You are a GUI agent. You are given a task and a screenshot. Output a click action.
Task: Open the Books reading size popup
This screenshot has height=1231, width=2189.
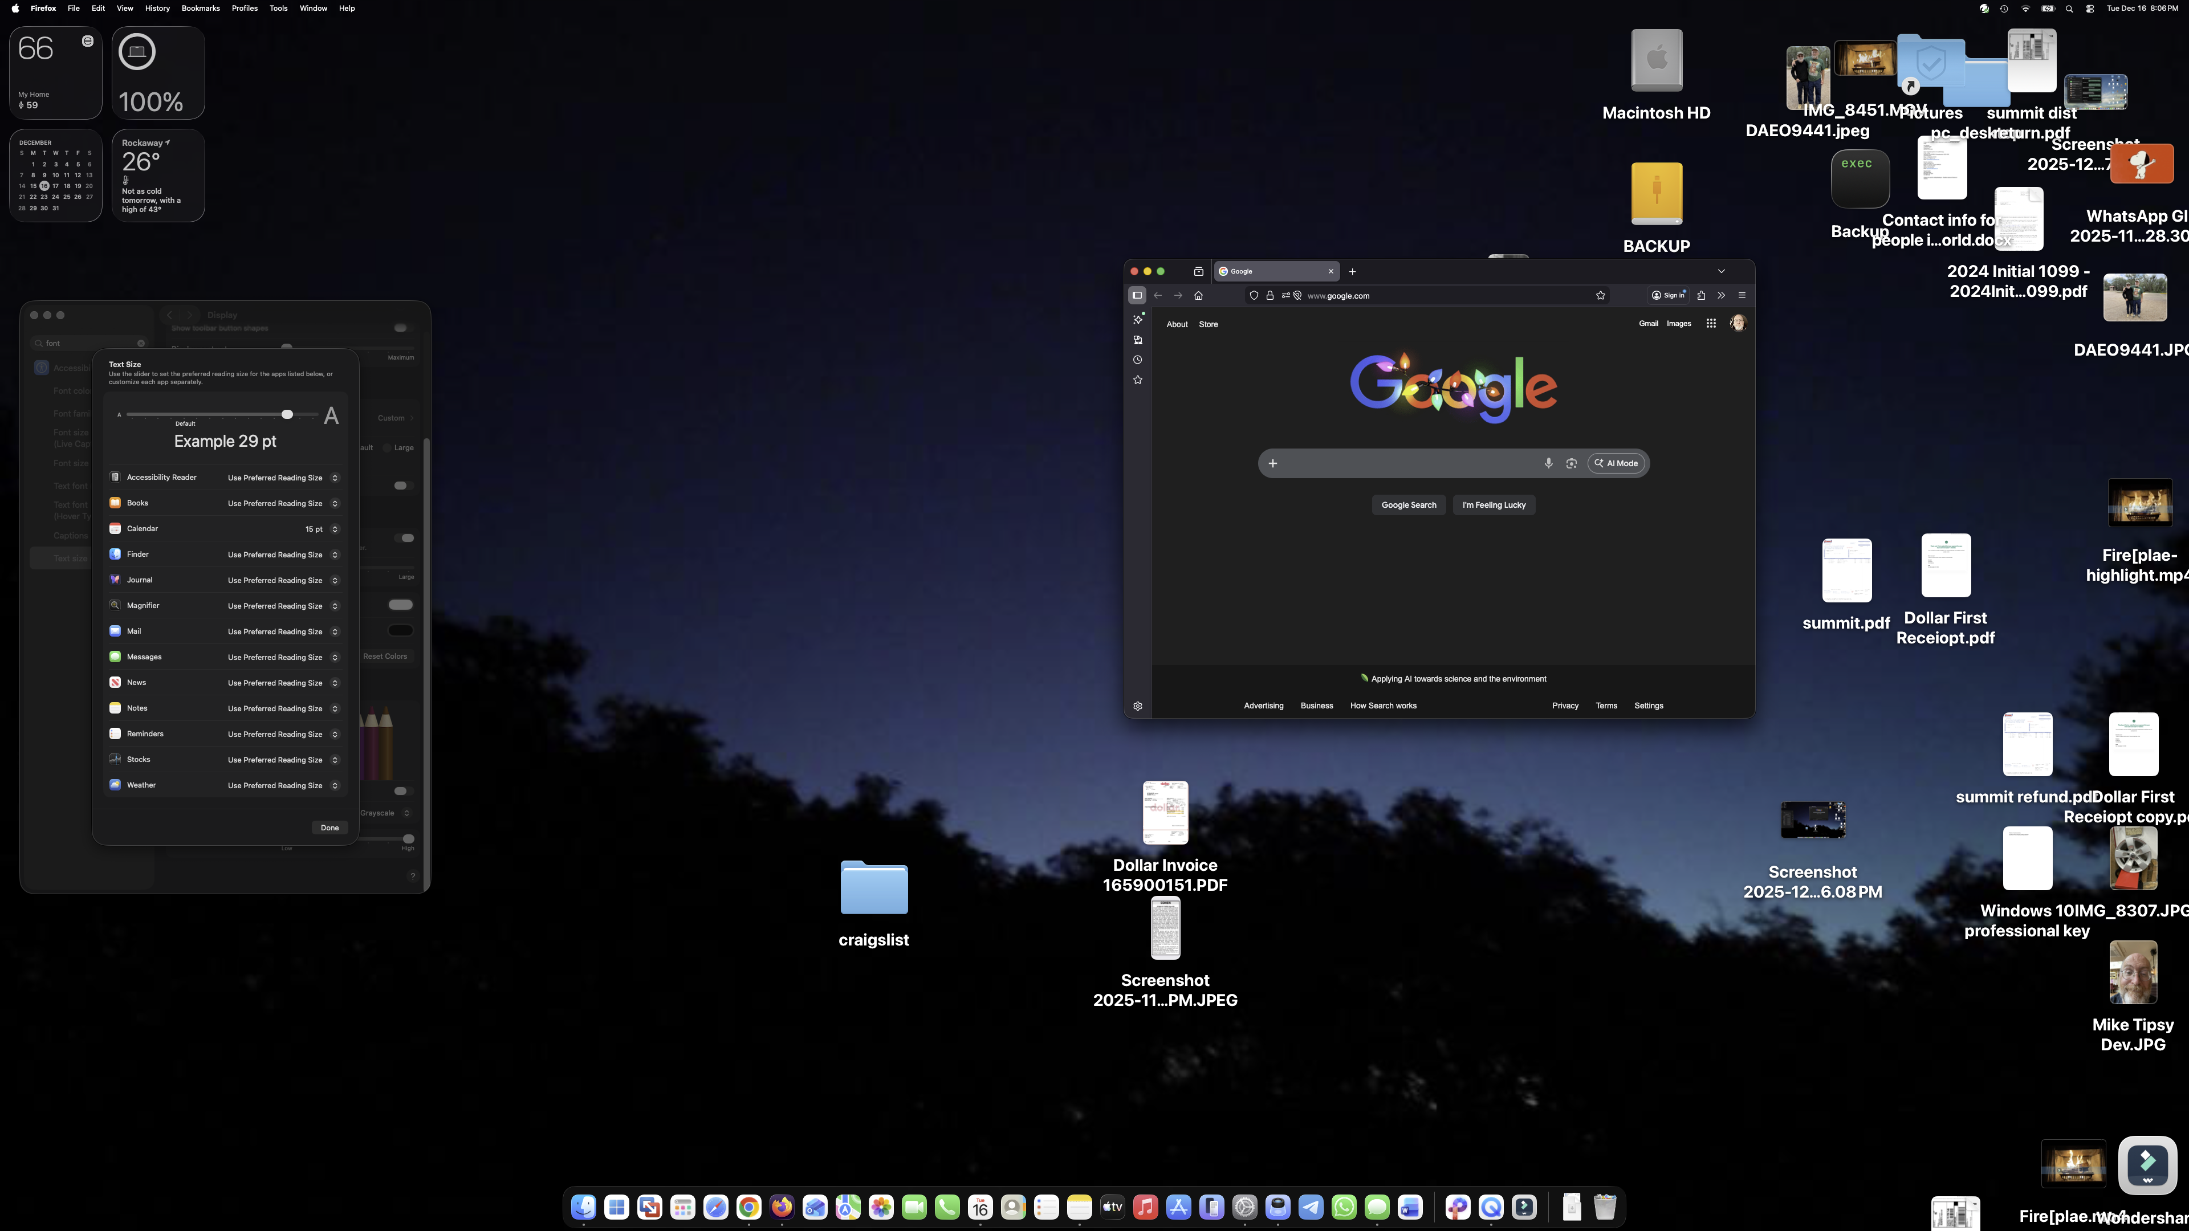[335, 504]
